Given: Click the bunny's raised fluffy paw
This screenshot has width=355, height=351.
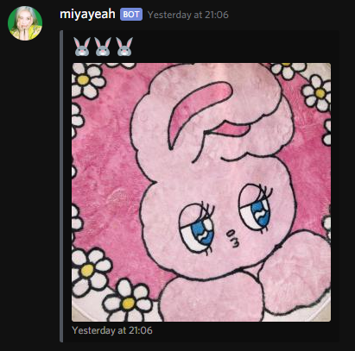Looking at the screenshot, I should (x=295, y=273).
